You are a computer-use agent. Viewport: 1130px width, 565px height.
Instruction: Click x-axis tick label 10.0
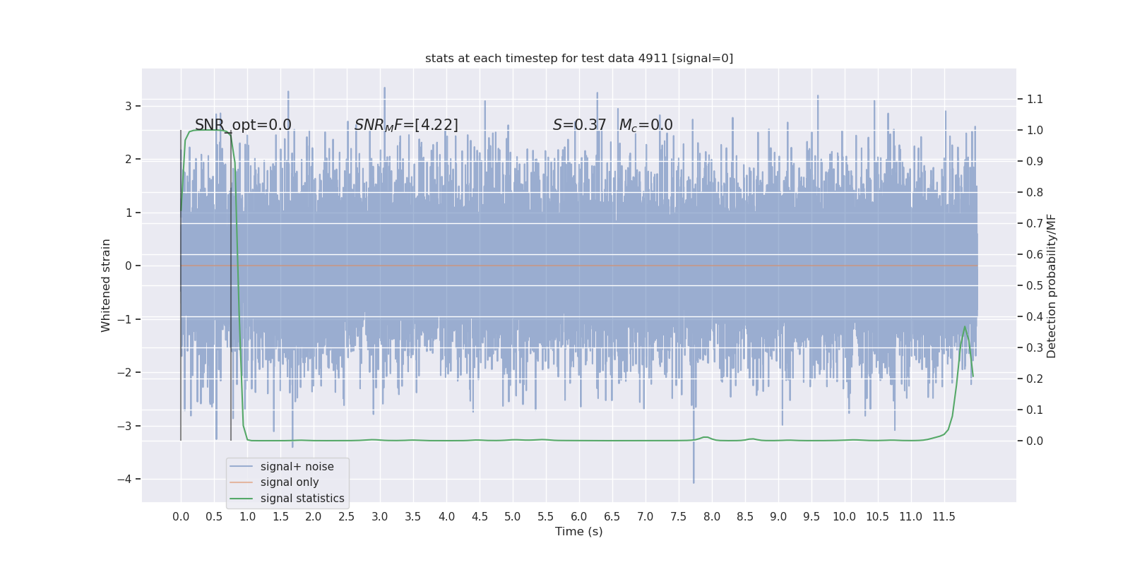[x=845, y=517]
